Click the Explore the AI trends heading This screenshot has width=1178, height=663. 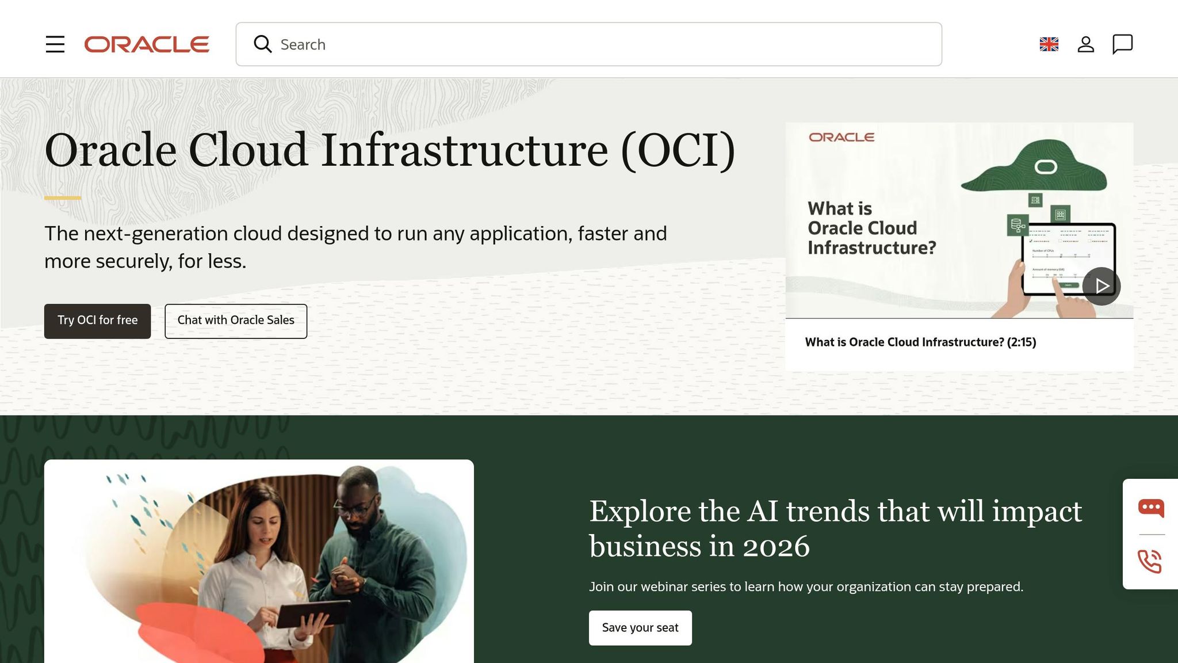click(836, 528)
